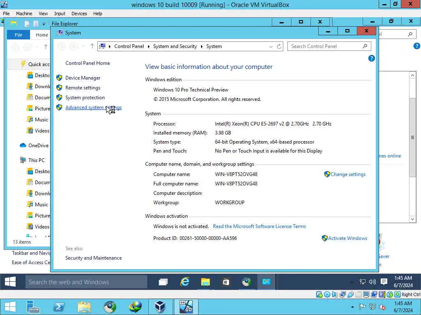Click VirtualBox network adapters status icon

(342, 294)
